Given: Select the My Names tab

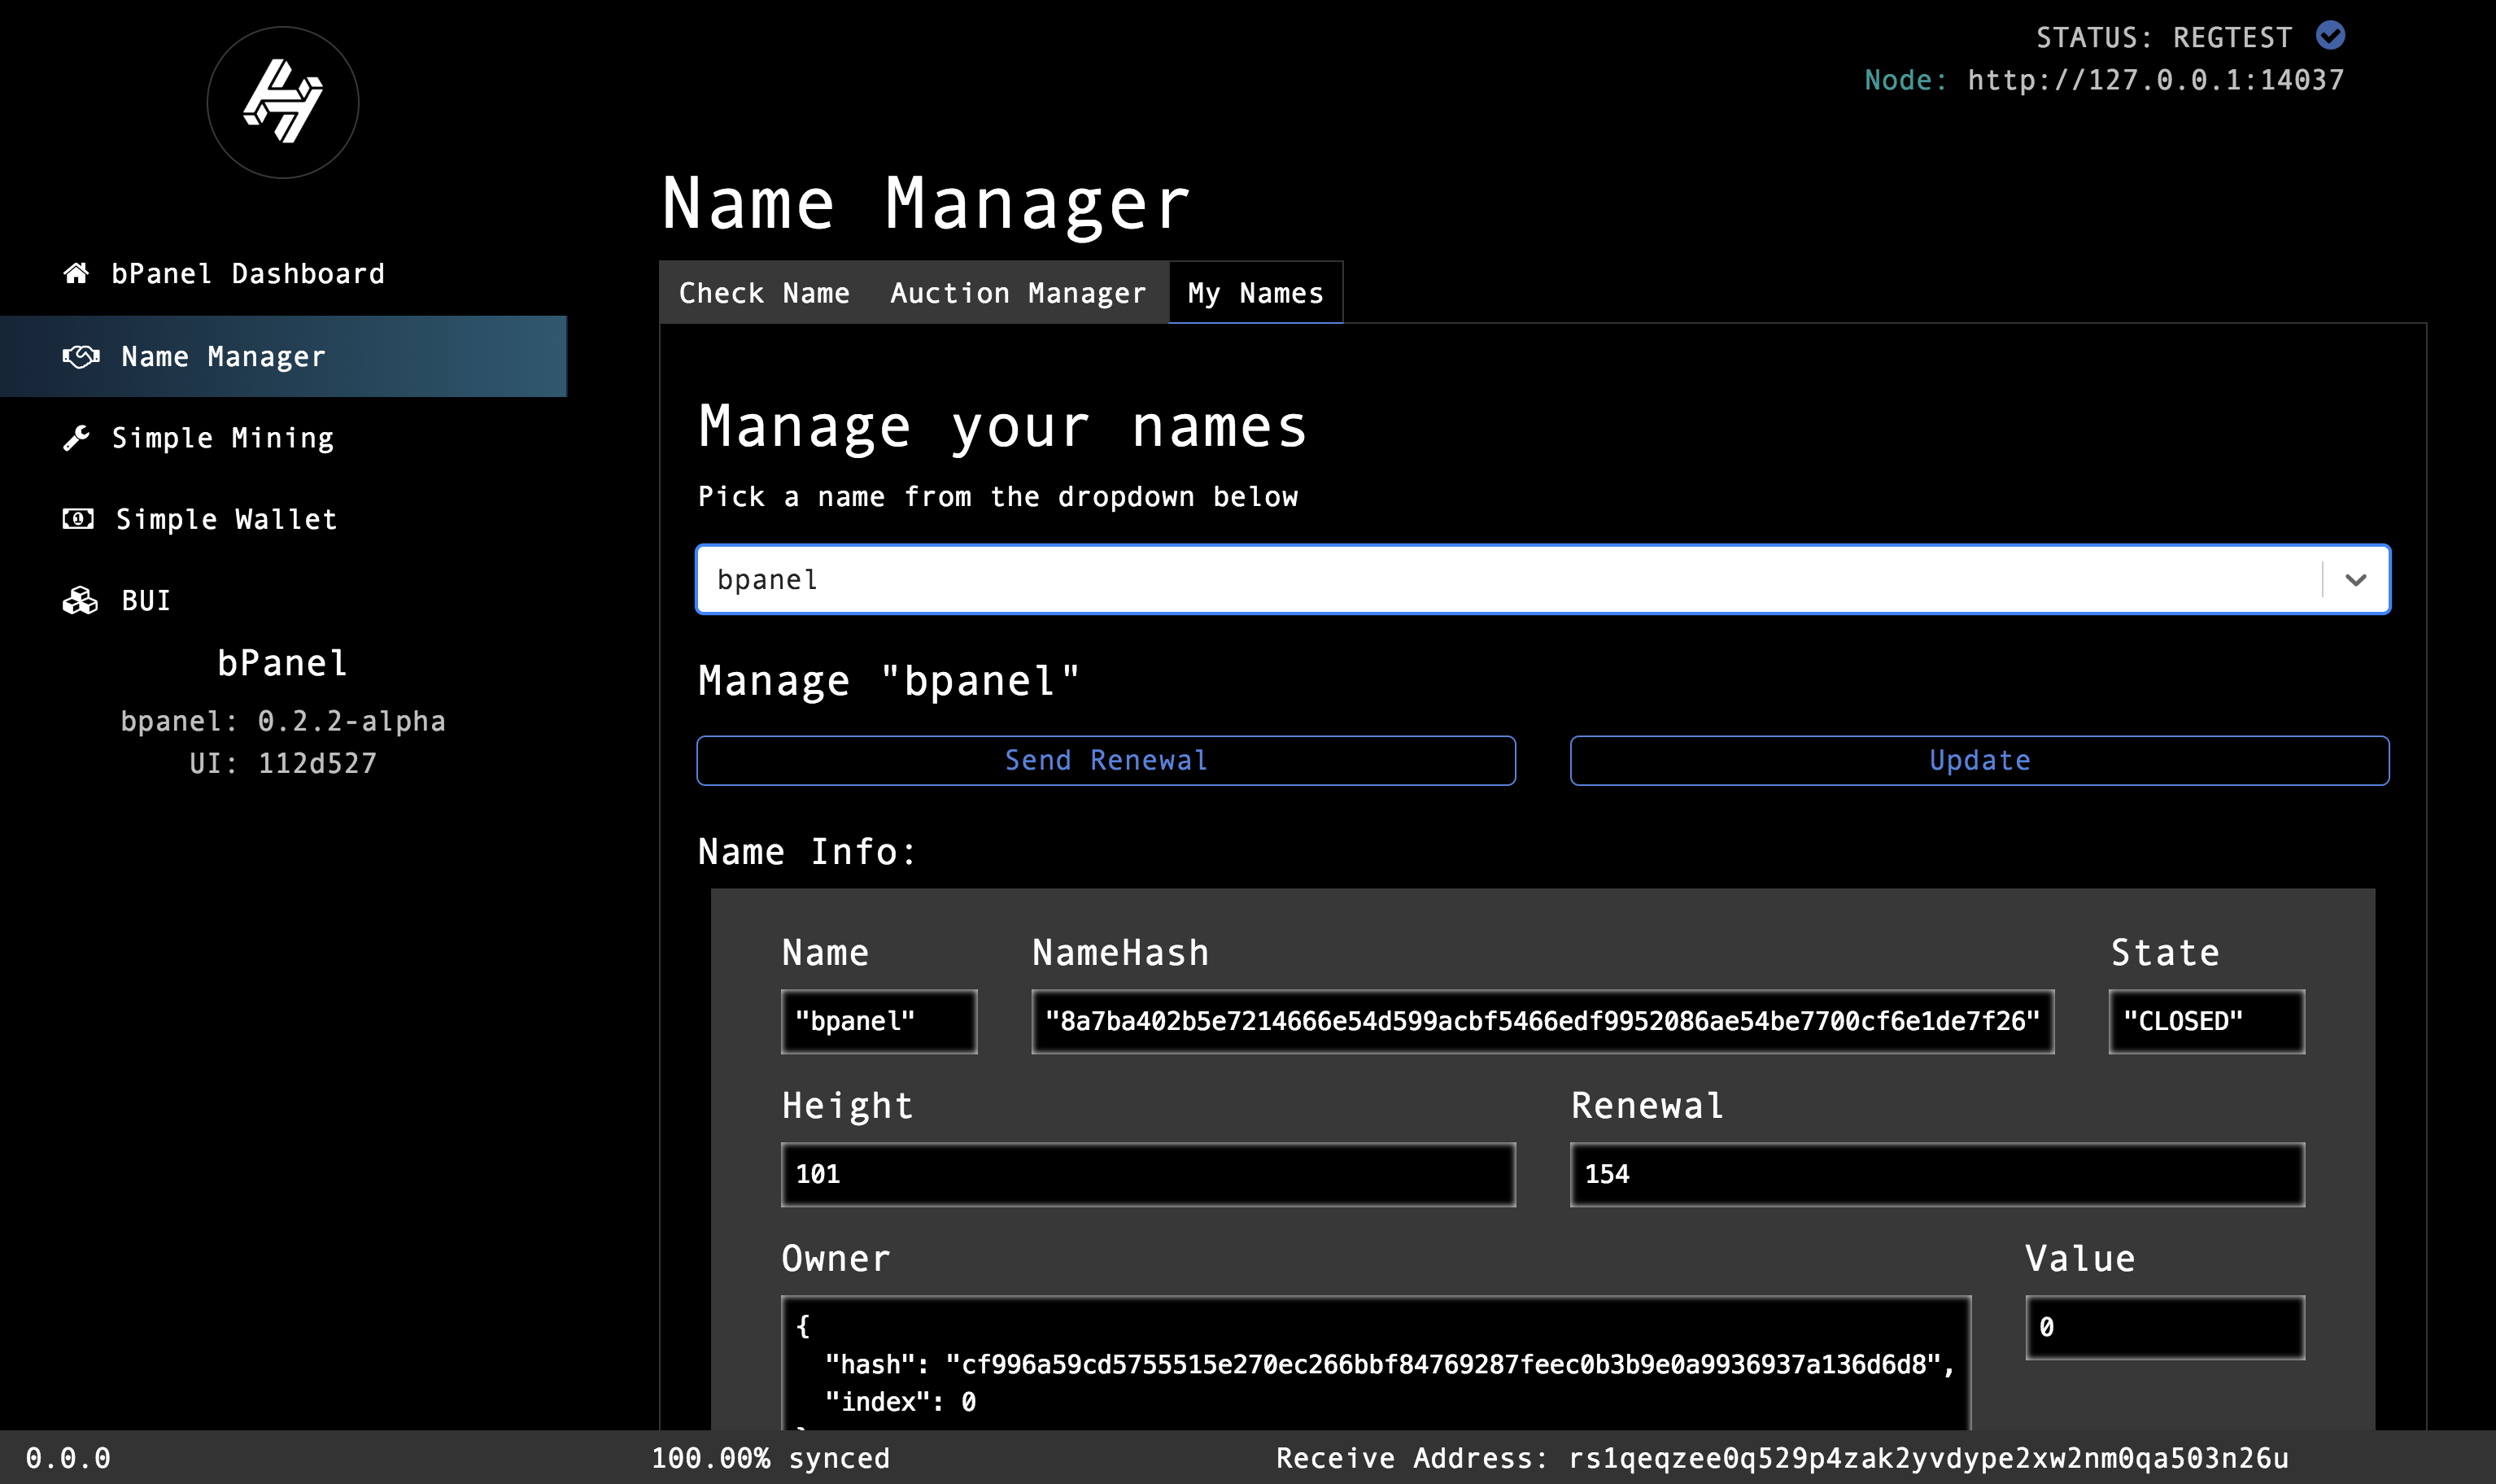Looking at the screenshot, I should pos(1255,293).
